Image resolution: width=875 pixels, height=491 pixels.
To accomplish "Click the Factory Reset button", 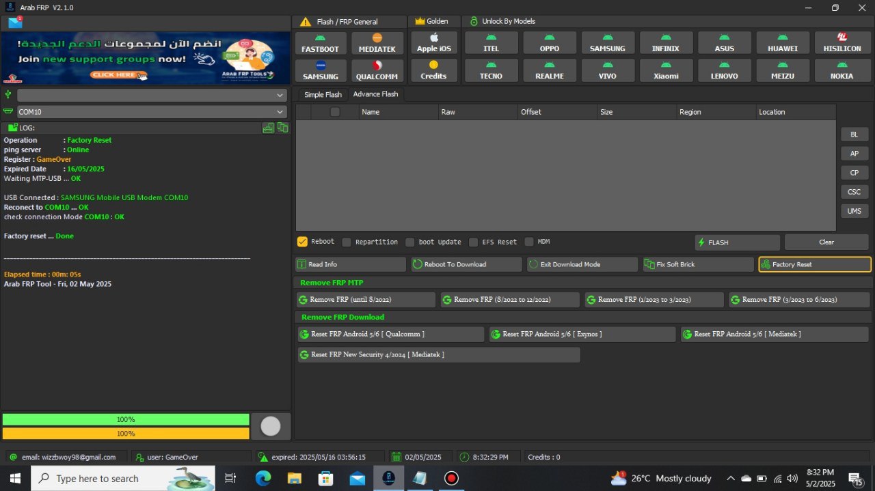I will pyautogui.click(x=815, y=264).
